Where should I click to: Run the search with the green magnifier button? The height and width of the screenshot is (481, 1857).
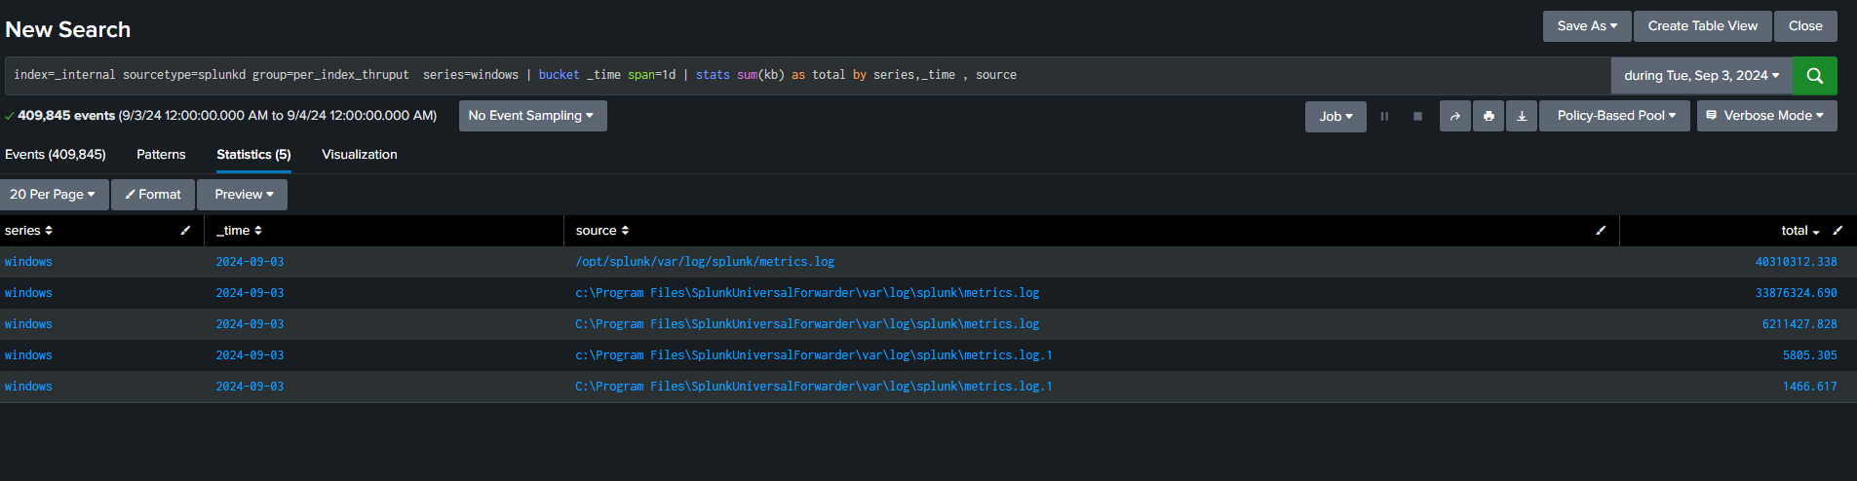pos(1814,75)
